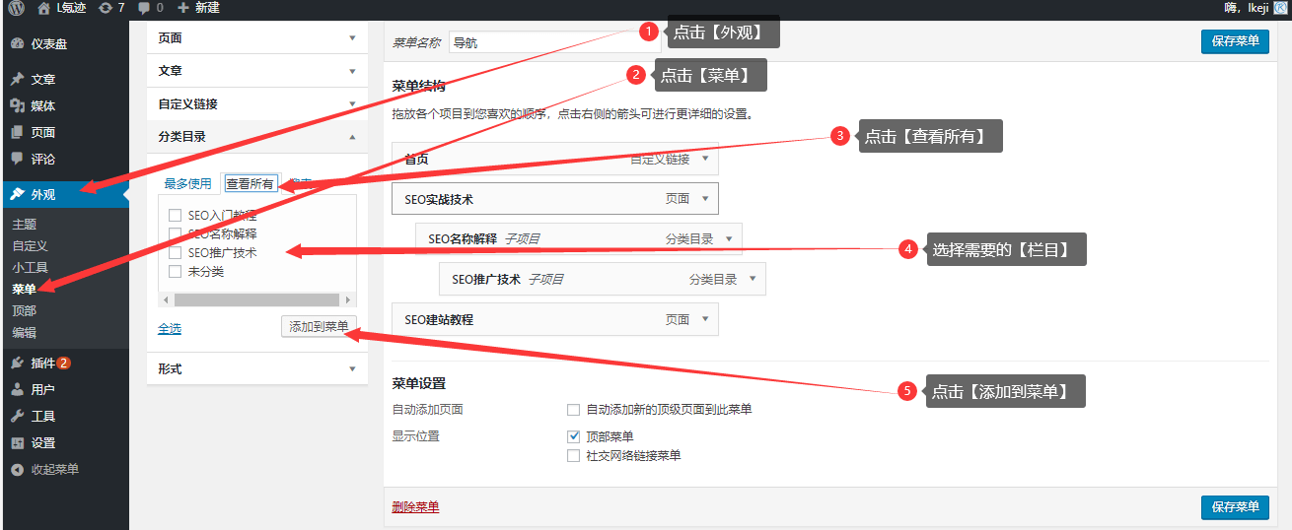Click the 插件 plugin icon

17,364
